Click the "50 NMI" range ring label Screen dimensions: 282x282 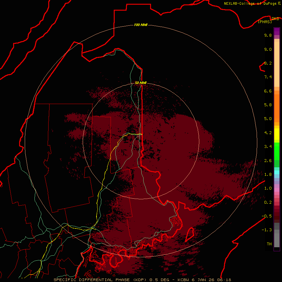click(x=141, y=83)
